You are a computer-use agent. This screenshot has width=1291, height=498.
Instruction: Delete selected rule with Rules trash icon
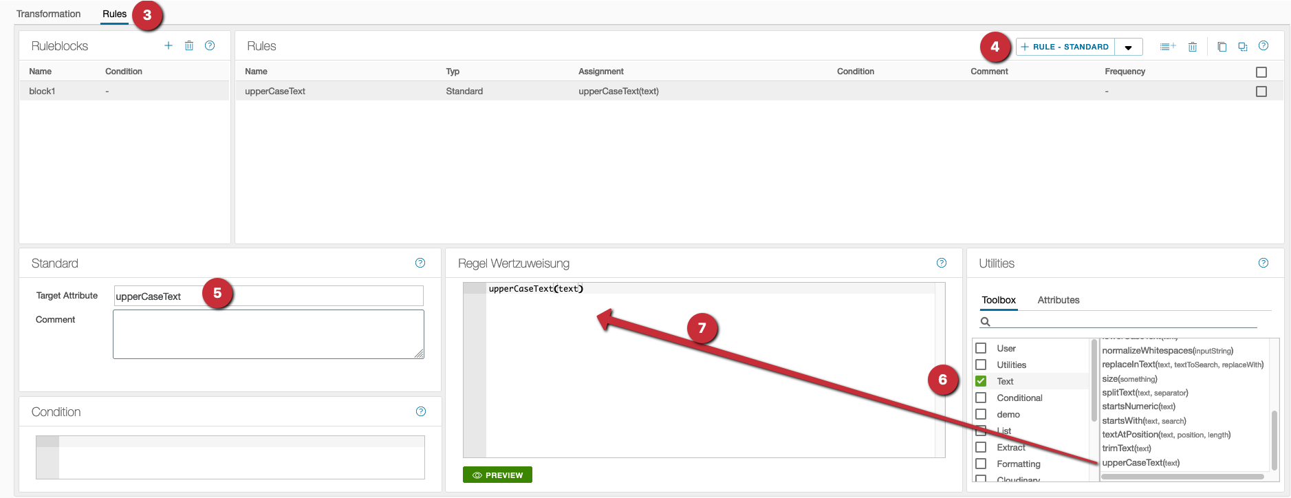[x=1193, y=47]
